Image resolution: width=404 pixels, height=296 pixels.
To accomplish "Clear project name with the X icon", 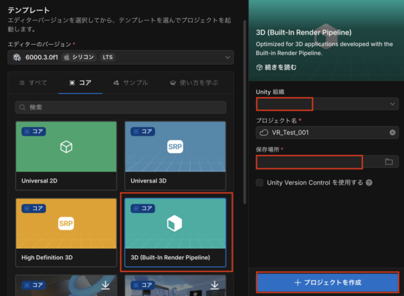I will (392, 132).
